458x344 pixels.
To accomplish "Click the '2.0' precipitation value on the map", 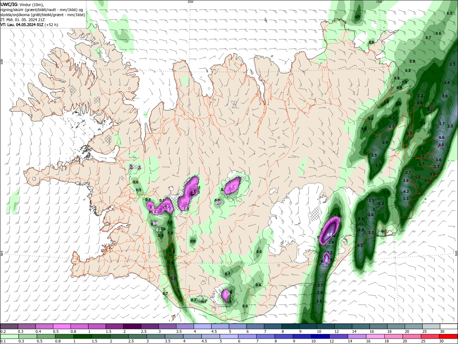I will 420,103.
